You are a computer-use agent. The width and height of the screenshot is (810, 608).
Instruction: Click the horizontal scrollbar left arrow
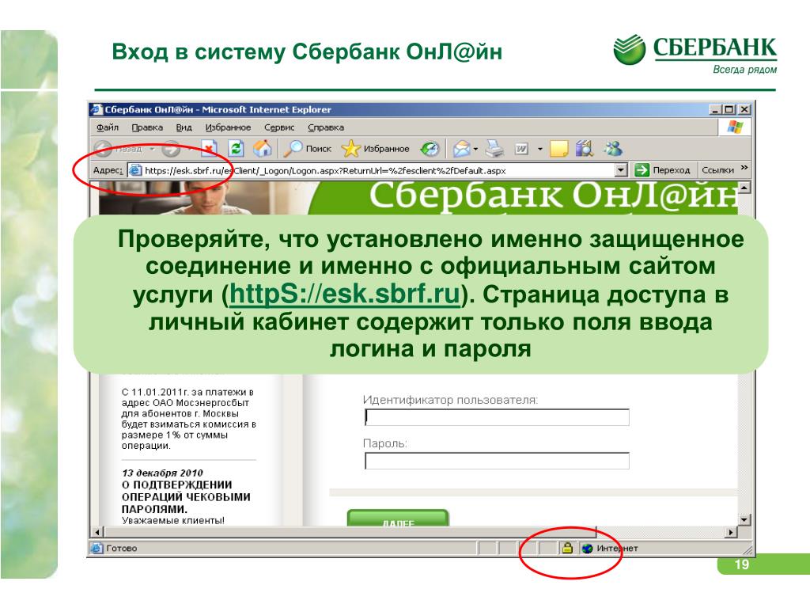click(97, 532)
